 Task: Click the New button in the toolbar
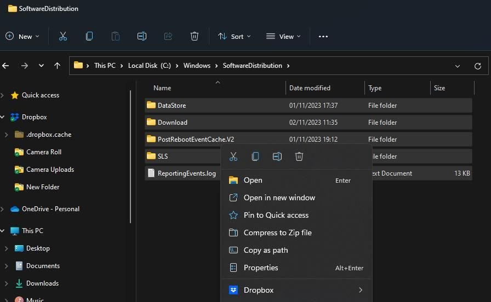(22, 36)
